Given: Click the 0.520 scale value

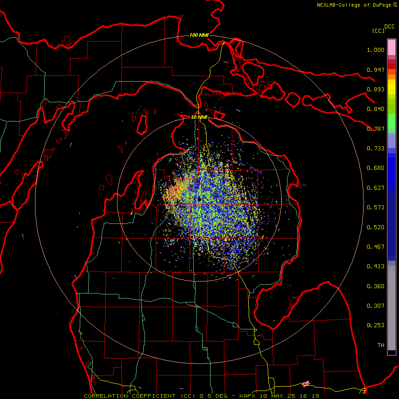Looking at the screenshot, I should (376, 227).
